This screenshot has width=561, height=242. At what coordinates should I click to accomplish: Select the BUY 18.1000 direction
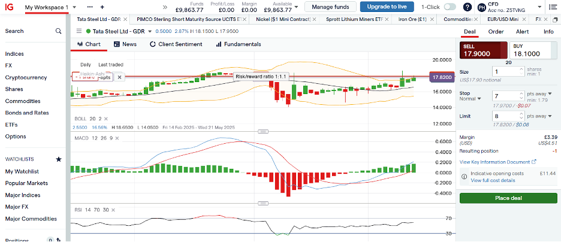[533, 50]
